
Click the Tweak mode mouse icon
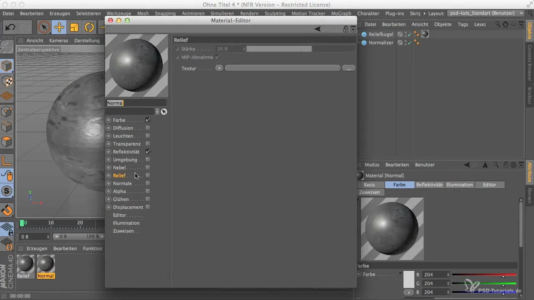pos(7,176)
